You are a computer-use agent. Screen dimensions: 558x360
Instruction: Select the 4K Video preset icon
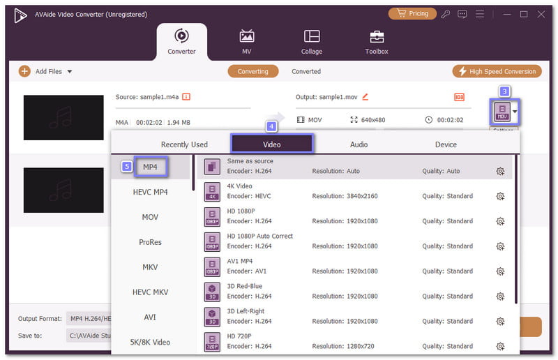point(212,192)
